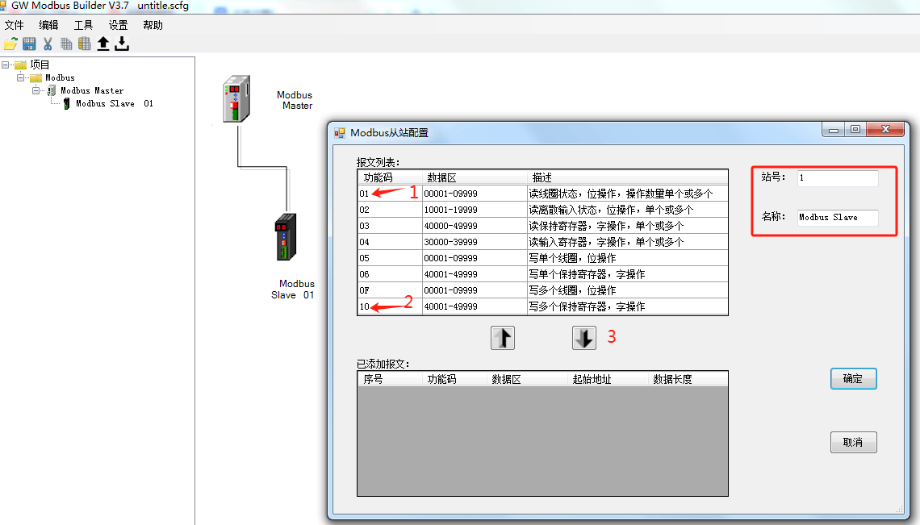This screenshot has width=920, height=525.
Task: Add selected message with down arrow button
Action: [x=583, y=338]
